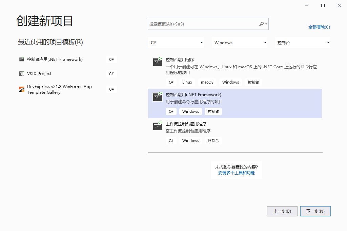Click the VSIX Project icon
Viewport: 347px width, 231px height.
pyautogui.click(x=22, y=74)
